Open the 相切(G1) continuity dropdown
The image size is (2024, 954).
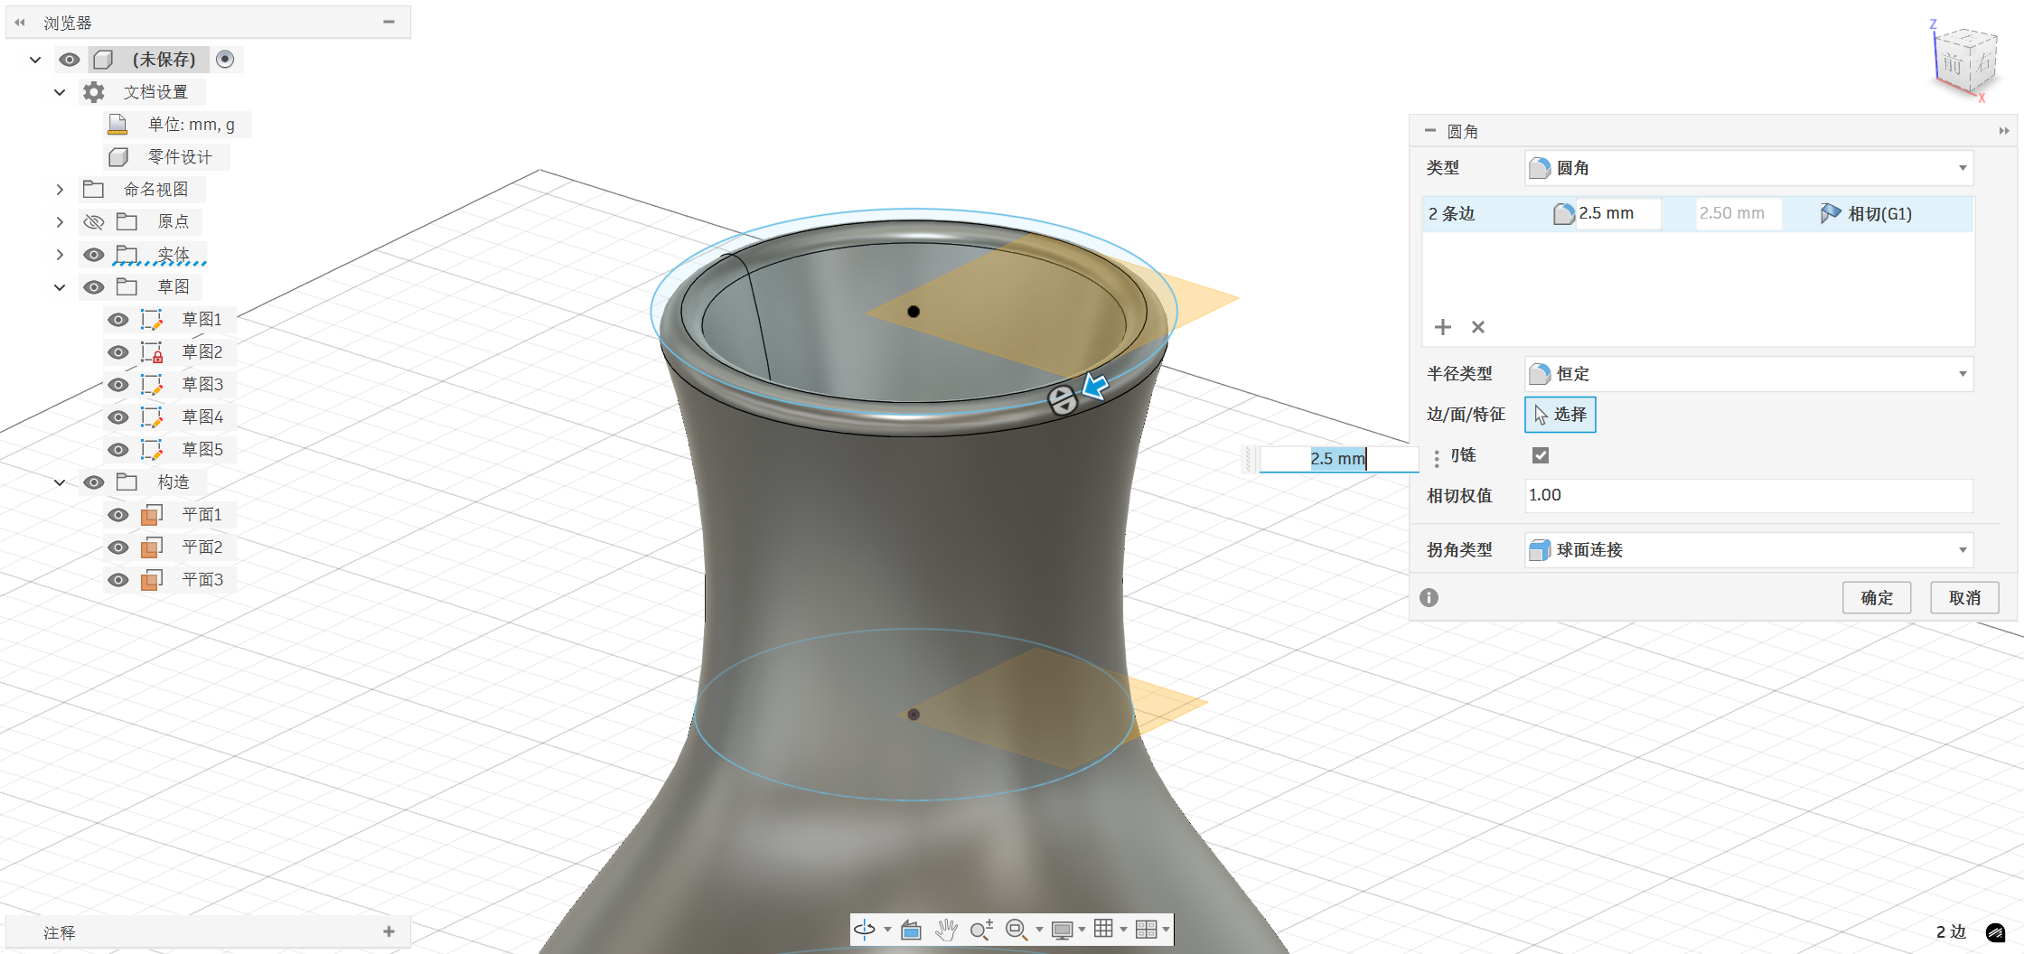(1868, 214)
